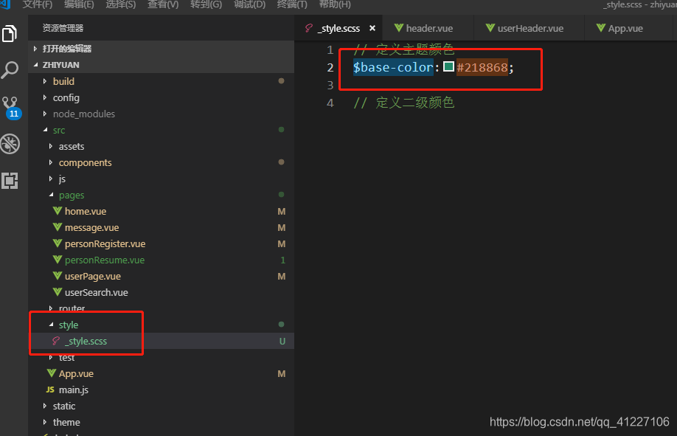Open the 文件(F) menu

click(37, 4)
